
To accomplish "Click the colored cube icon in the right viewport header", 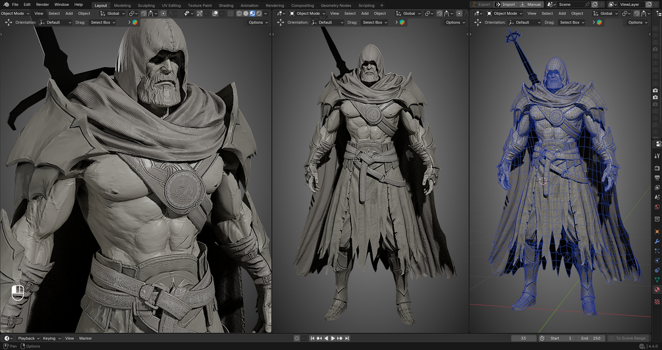I will point(599,22).
